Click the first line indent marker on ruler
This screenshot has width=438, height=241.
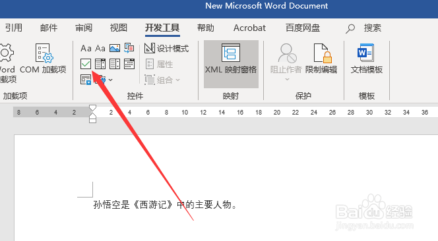pos(93,107)
